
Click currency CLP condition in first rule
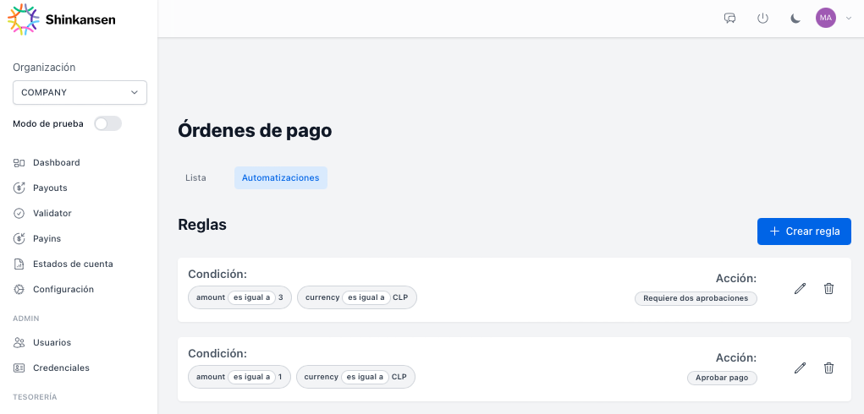pos(357,297)
